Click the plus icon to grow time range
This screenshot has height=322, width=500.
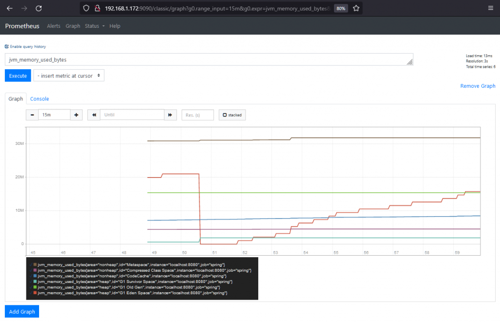(76, 115)
